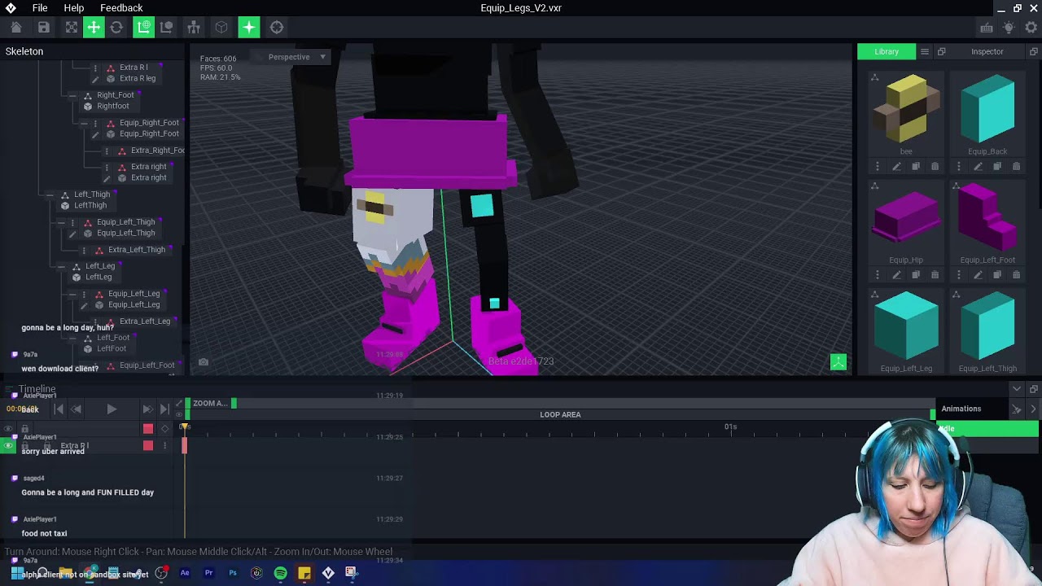This screenshot has width=1042, height=586.
Task: Step back one frame in timeline
Action: pos(77,409)
